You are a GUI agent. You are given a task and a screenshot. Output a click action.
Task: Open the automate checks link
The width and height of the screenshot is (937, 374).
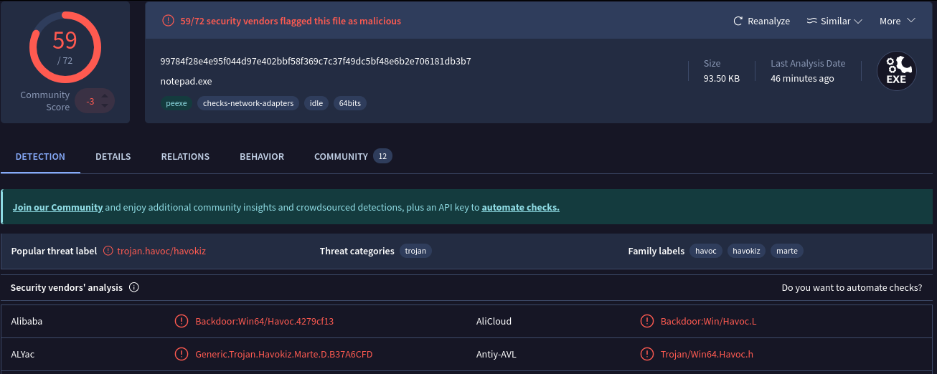point(520,207)
